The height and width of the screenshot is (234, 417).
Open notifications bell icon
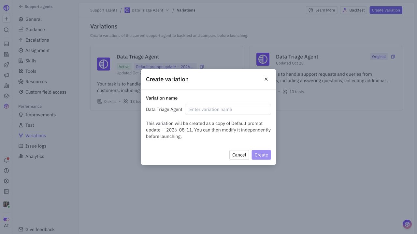(6, 160)
